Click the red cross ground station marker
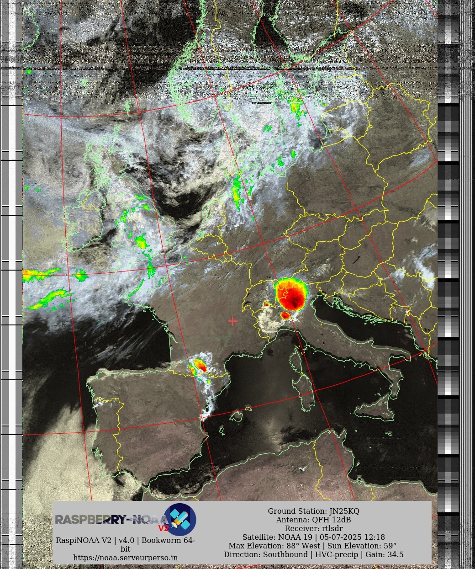 point(232,321)
